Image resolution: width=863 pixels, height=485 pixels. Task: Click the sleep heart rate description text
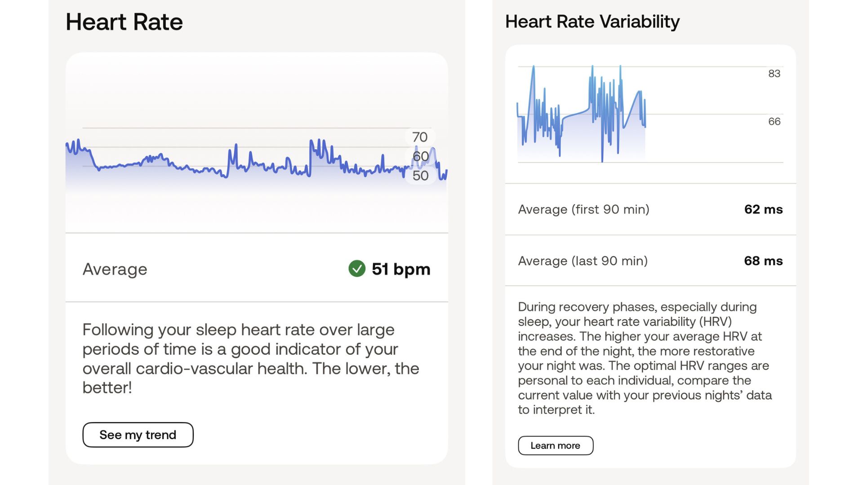coord(250,358)
